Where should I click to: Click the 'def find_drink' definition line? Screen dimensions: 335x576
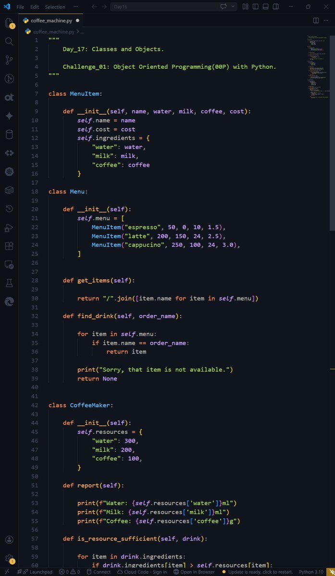pyautogui.click(x=123, y=316)
